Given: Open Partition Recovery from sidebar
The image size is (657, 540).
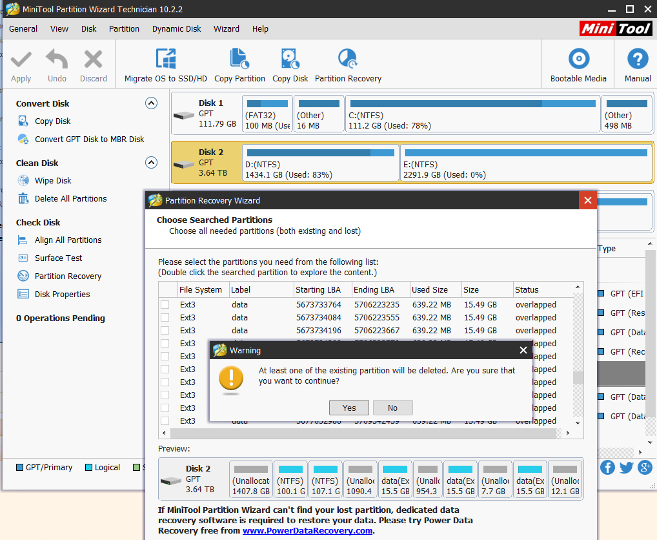Looking at the screenshot, I should pos(68,276).
